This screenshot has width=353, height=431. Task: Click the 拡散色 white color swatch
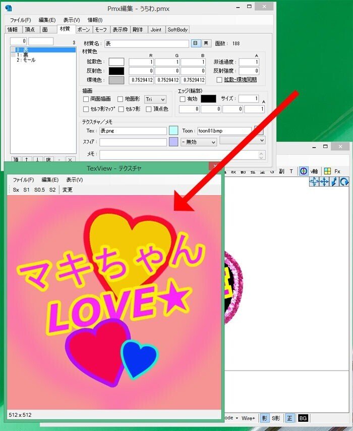[116, 62]
